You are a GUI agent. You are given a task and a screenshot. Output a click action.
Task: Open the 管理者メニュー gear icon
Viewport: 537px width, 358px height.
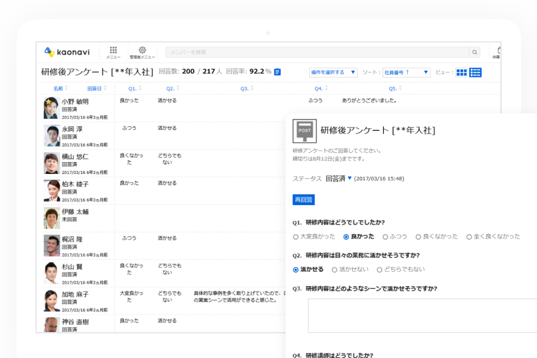coord(142,50)
